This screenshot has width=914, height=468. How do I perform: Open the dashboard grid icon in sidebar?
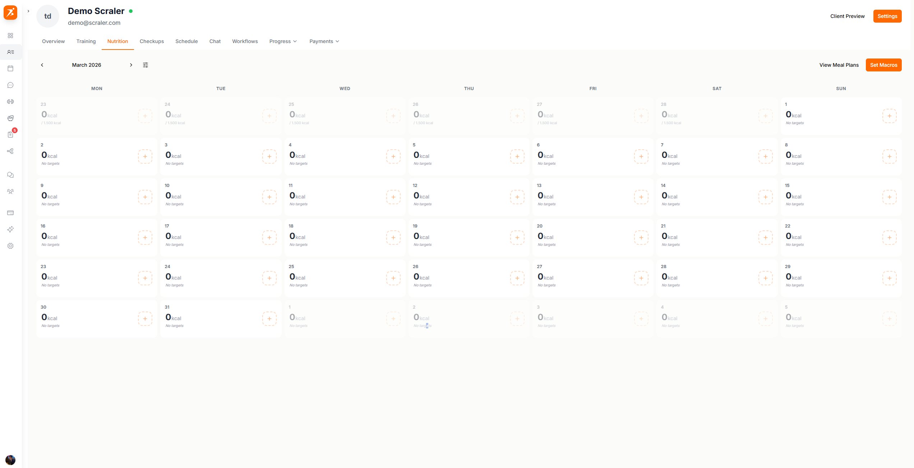click(x=10, y=36)
